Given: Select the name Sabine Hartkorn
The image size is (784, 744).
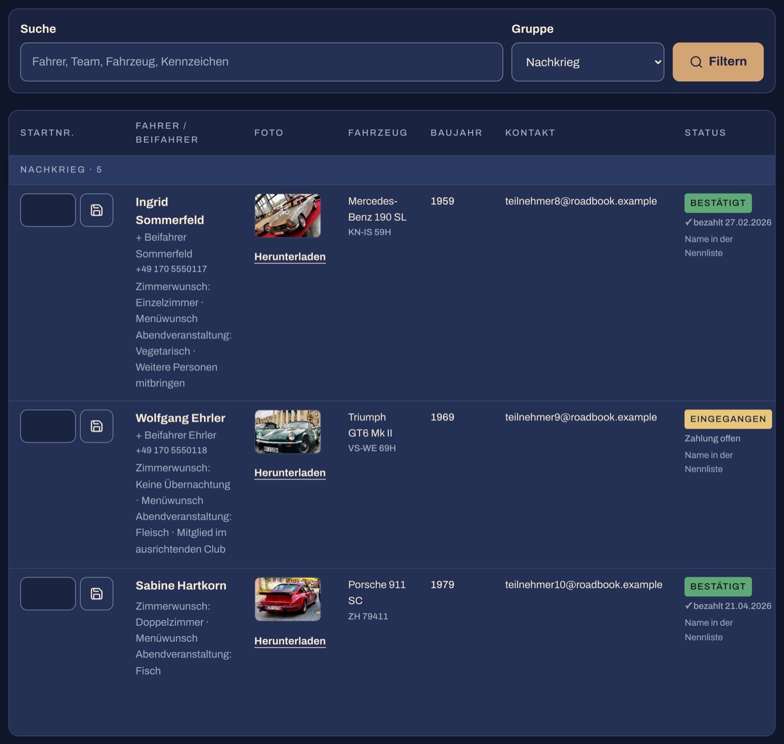Looking at the screenshot, I should click(x=181, y=585).
